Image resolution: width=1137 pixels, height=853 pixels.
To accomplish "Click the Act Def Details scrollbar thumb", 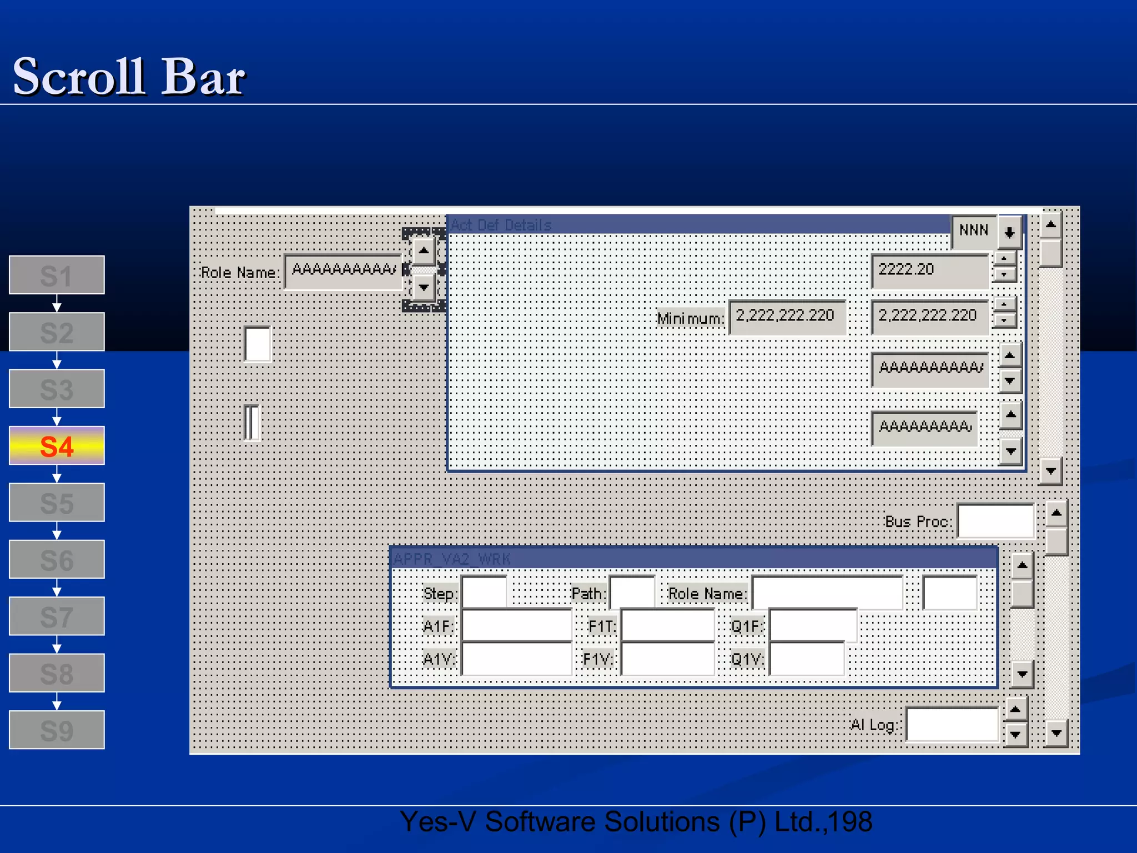I will [1050, 253].
